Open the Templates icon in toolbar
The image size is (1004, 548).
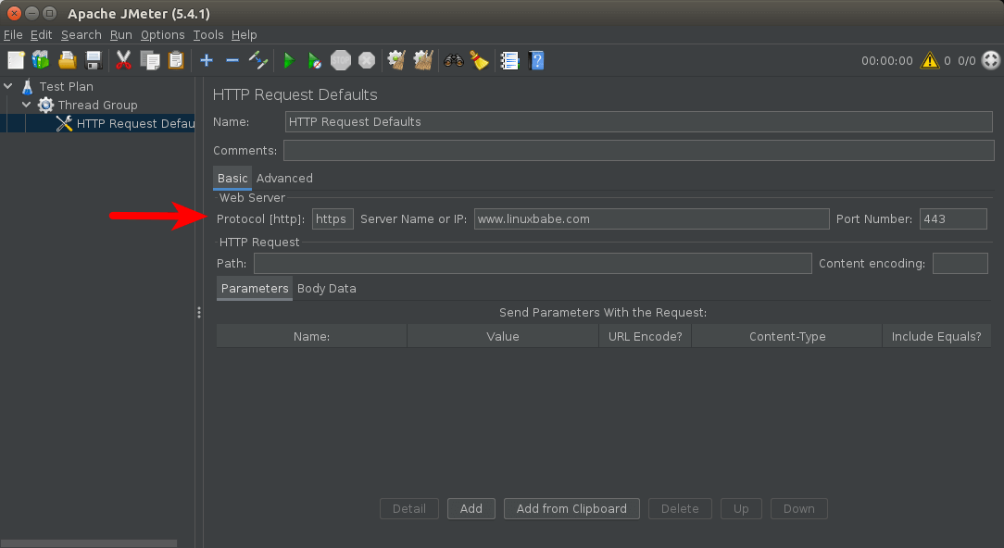[41, 61]
